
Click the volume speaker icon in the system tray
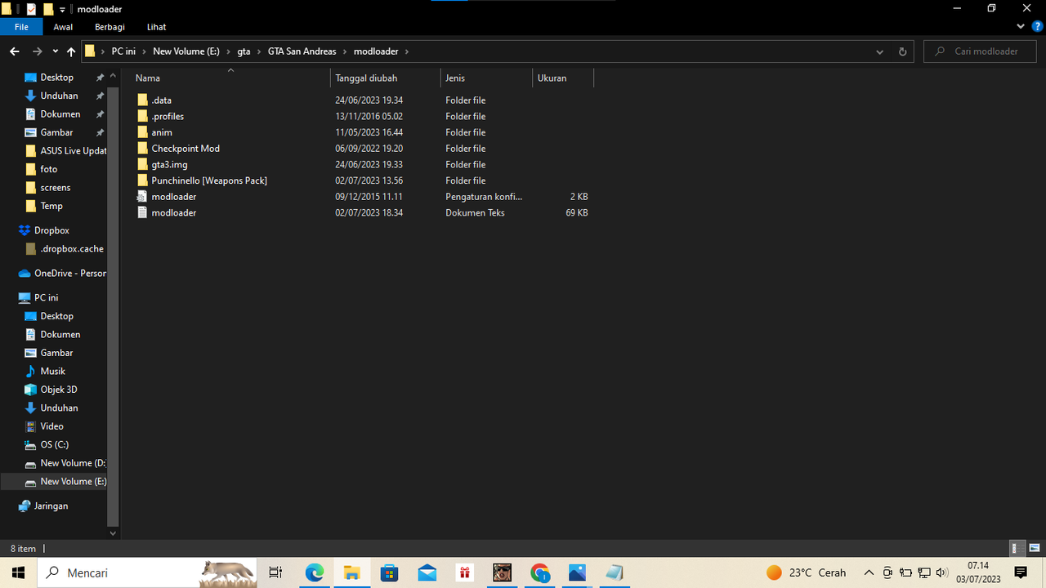pyautogui.click(x=942, y=572)
